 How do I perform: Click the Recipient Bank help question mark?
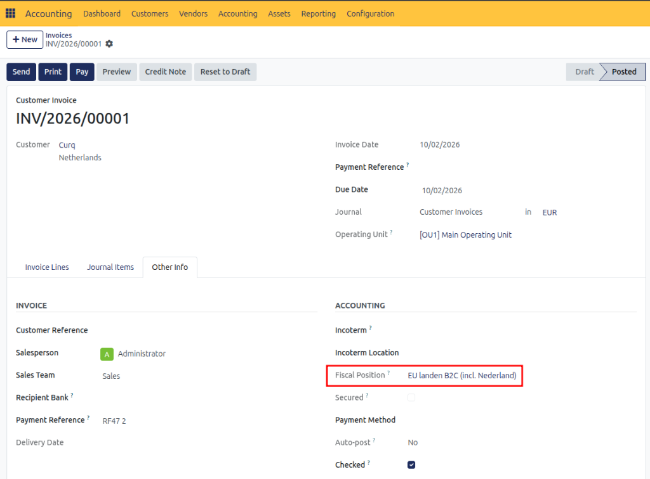point(72,395)
